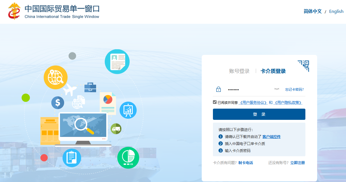
Task: Click the yellow globe magnifier illustration icon
Action: click(55, 77)
